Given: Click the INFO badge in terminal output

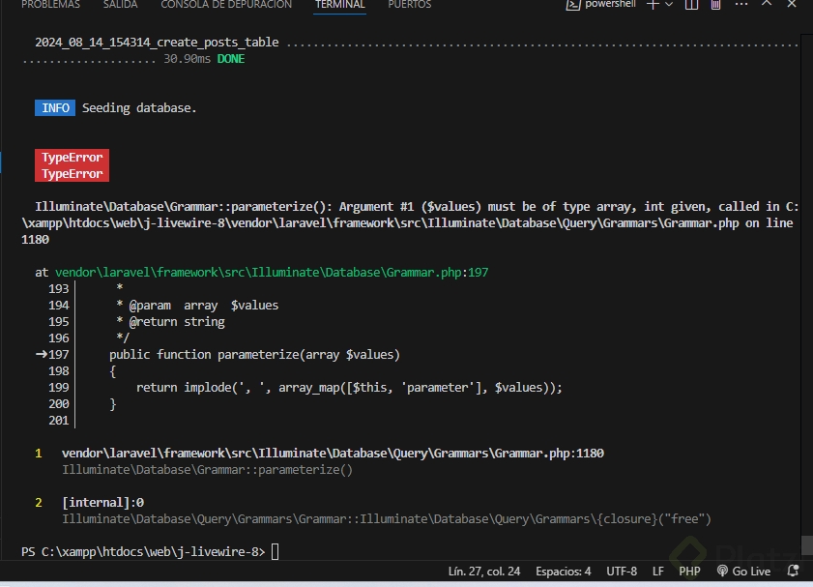Looking at the screenshot, I should click(55, 108).
